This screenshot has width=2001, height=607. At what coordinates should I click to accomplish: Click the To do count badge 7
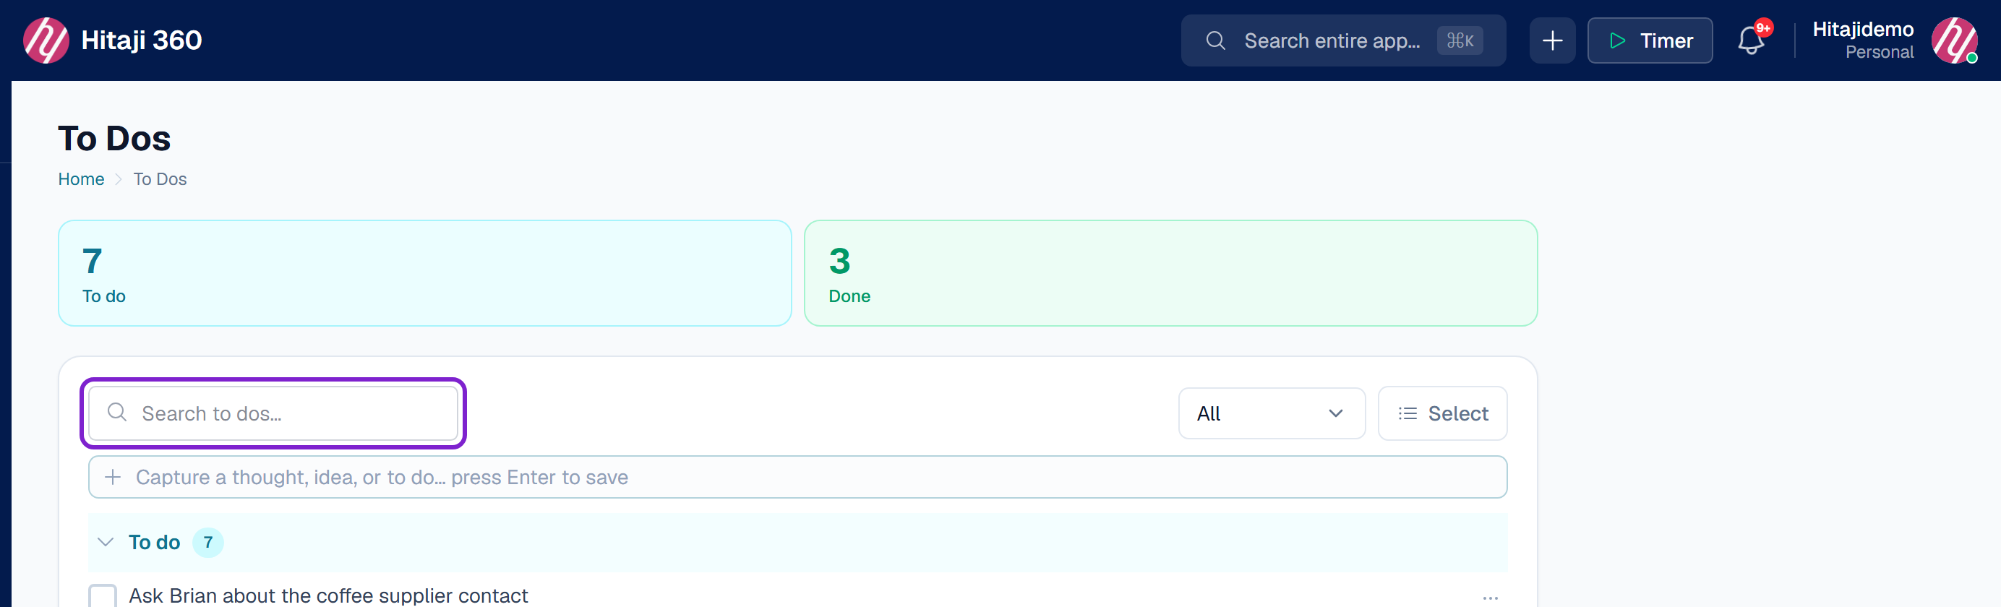208,543
